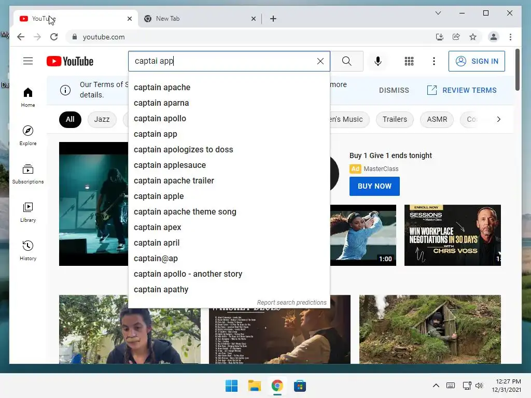Click the YouTube logo
Viewport: 531px width, 398px height.
pyautogui.click(x=70, y=61)
